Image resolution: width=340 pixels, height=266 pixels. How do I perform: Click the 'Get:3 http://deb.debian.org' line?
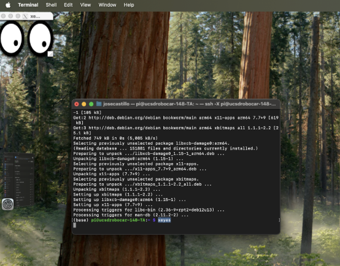click(176, 131)
